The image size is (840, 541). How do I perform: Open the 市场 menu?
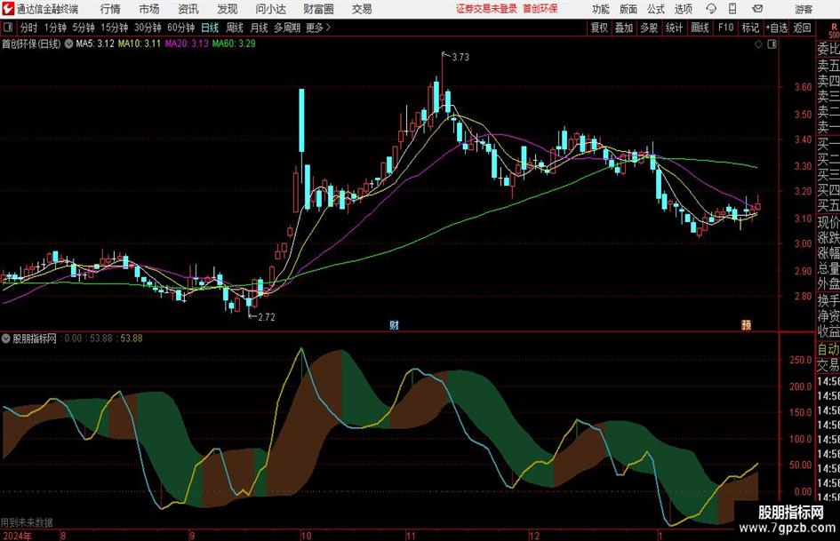(149, 9)
